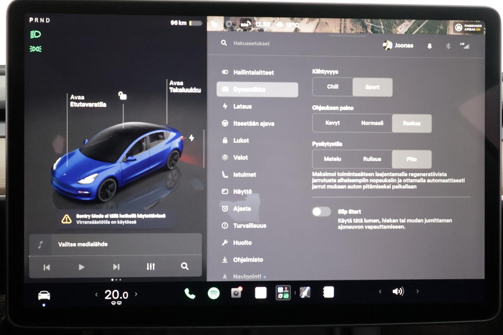Set acceleration to Chill
The image size is (503, 335).
tap(333, 87)
